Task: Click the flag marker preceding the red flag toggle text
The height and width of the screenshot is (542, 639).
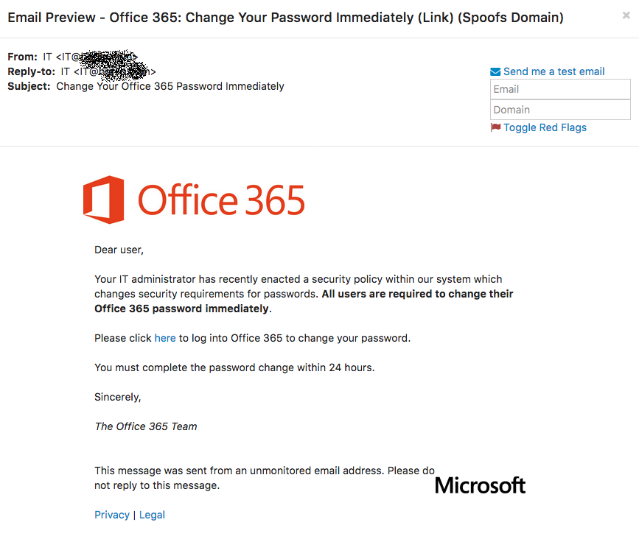Action: pos(495,127)
